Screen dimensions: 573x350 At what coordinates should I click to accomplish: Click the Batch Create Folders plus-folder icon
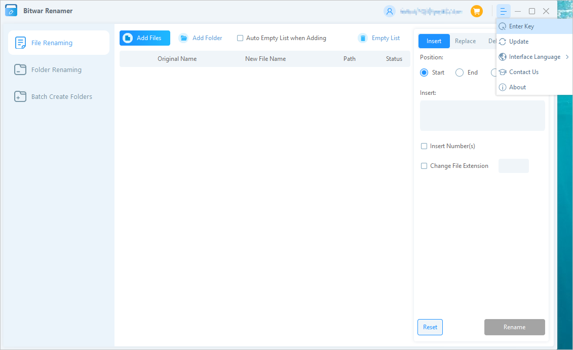pos(20,96)
